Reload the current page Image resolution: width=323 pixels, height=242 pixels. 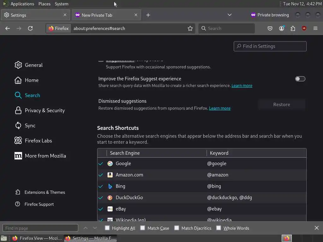coord(30,28)
